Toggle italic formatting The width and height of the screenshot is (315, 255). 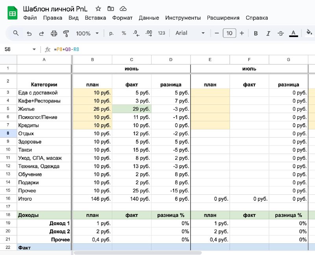[x=268, y=33]
